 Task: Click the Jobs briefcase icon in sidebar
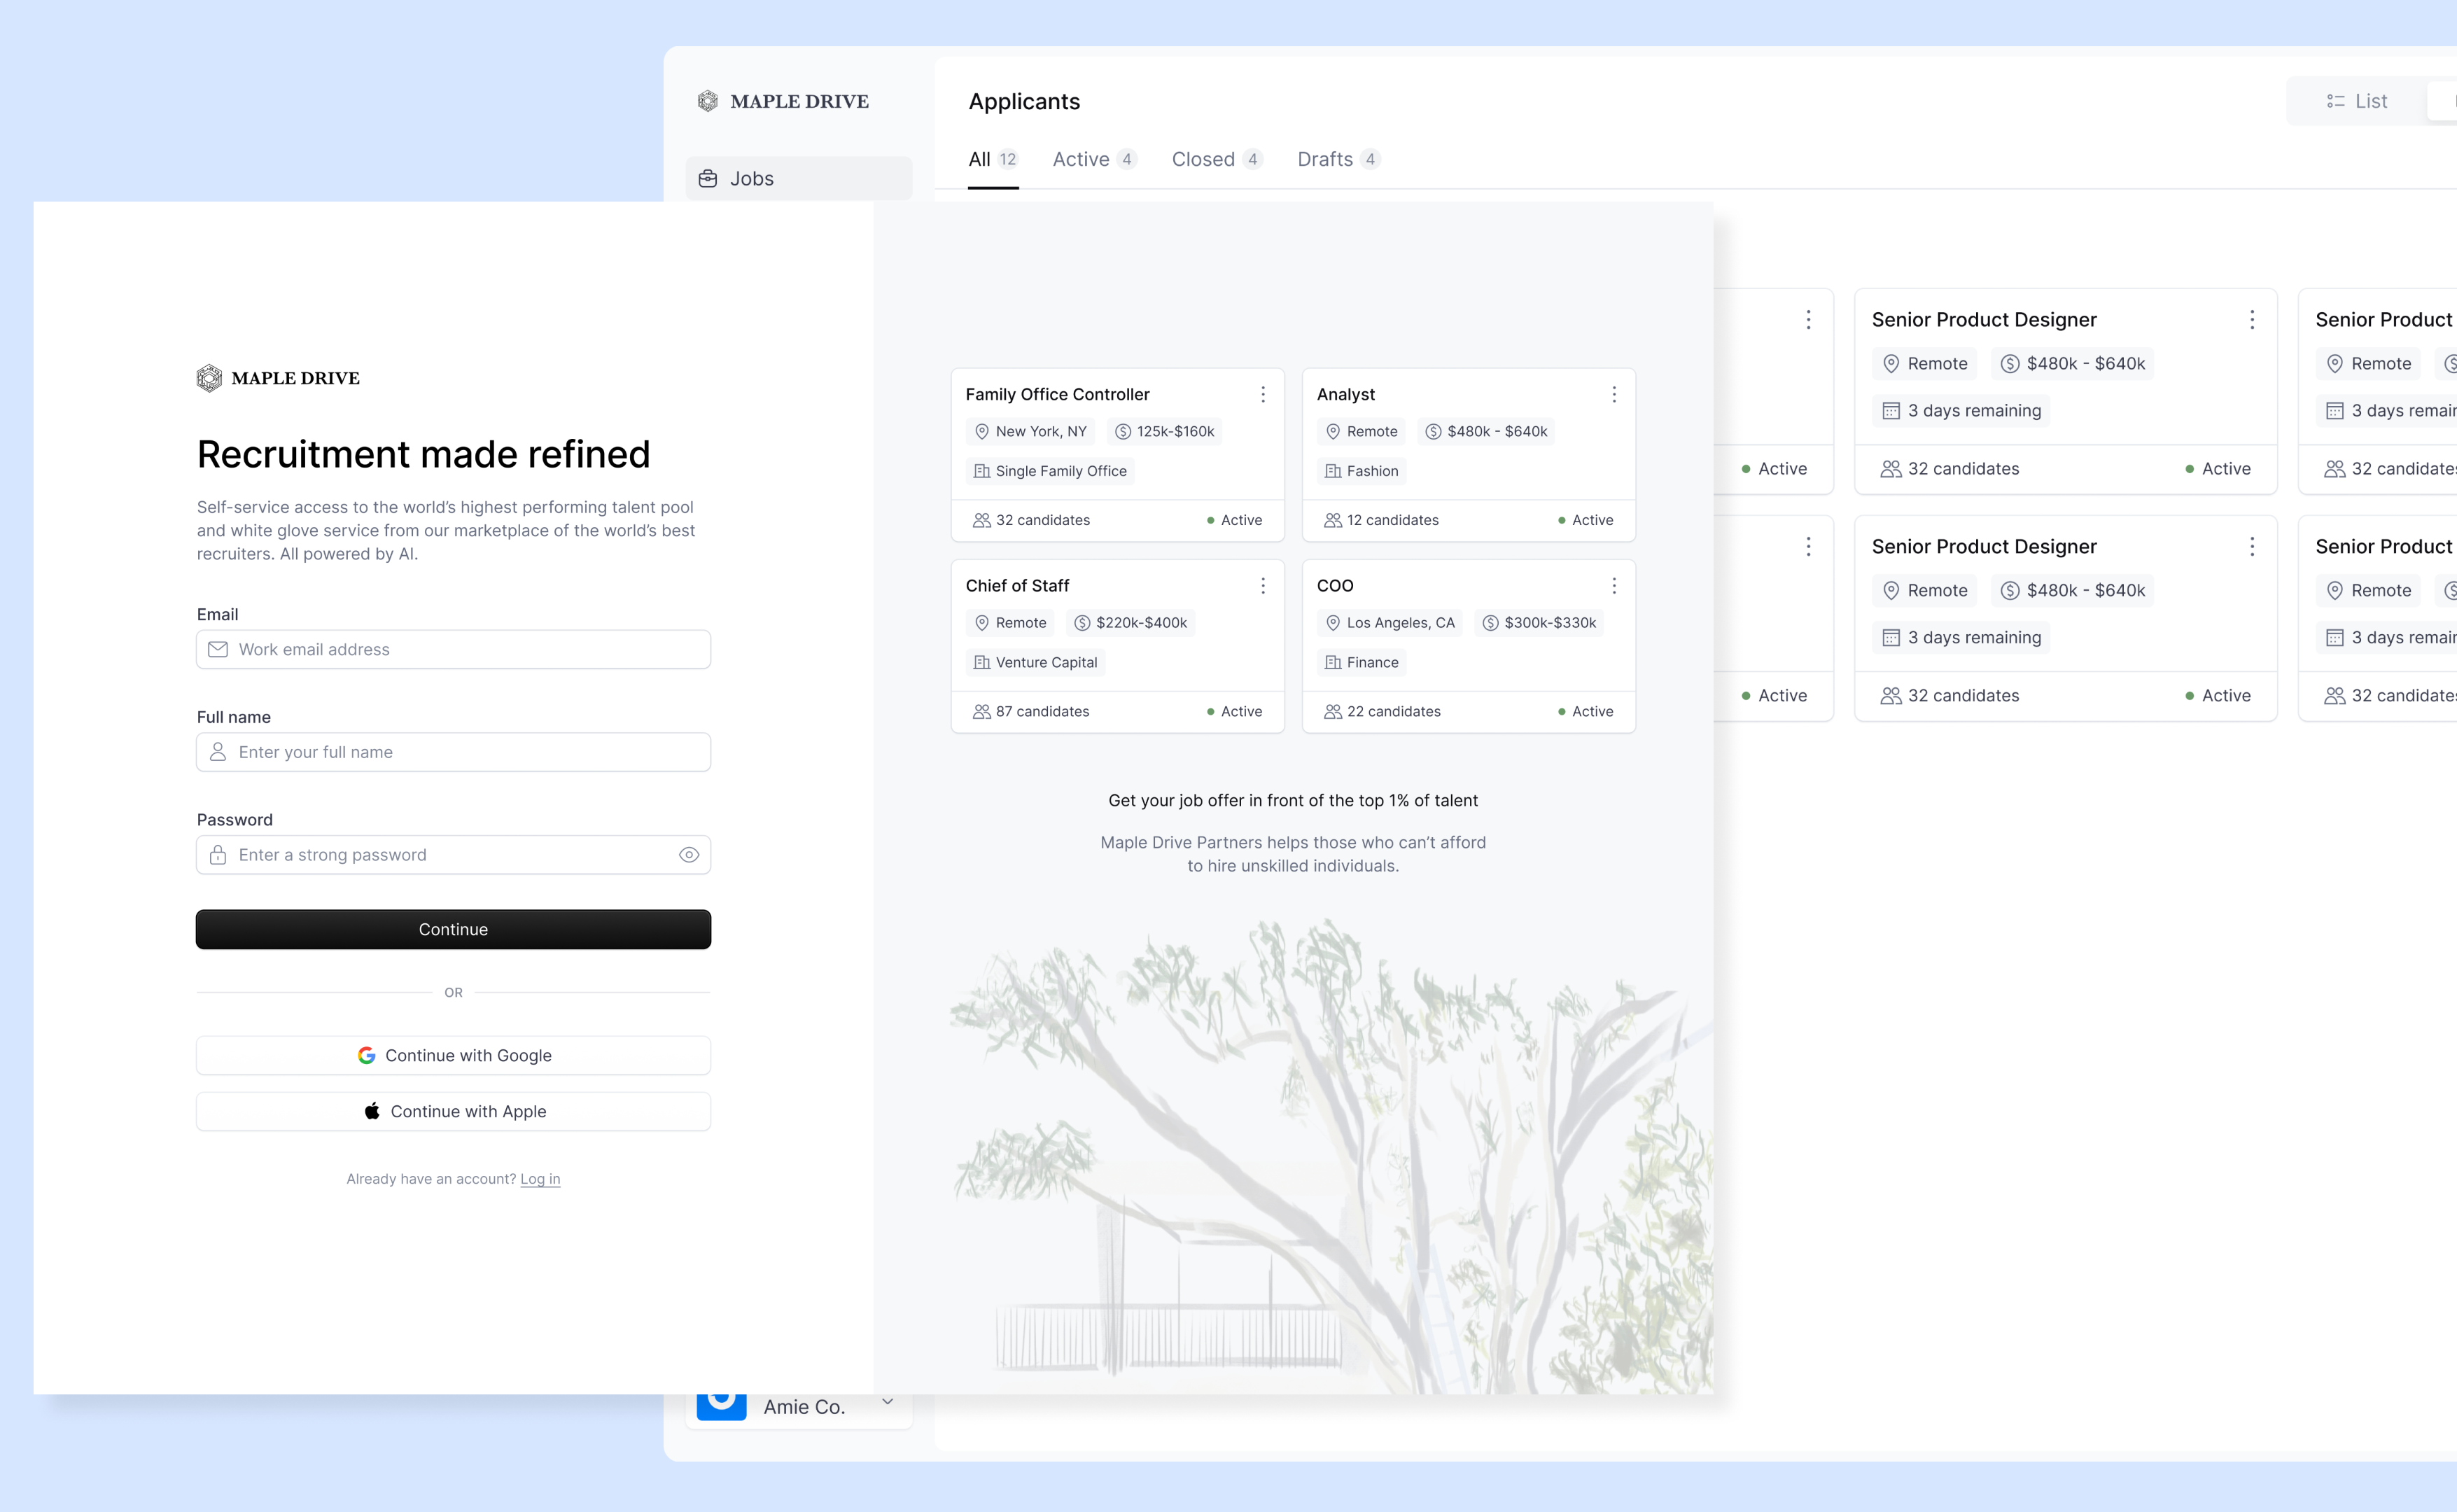708,178
